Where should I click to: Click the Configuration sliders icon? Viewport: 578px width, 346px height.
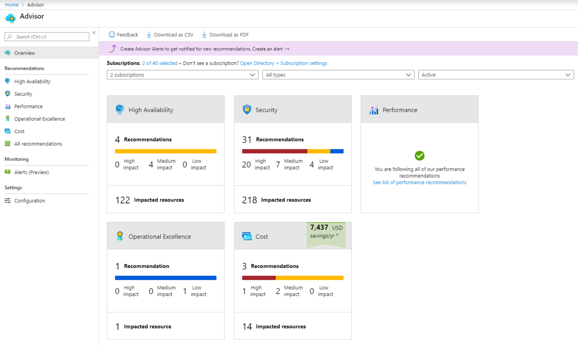[x=8, y=201]
